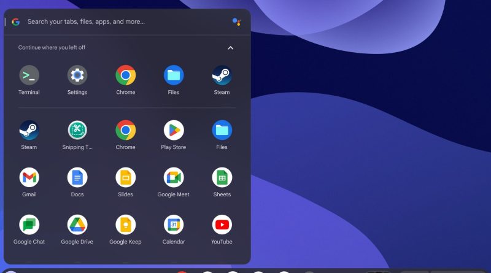The image size is (491, 273).
Task: Open Google Drive
Action: (x=77, y=225)
